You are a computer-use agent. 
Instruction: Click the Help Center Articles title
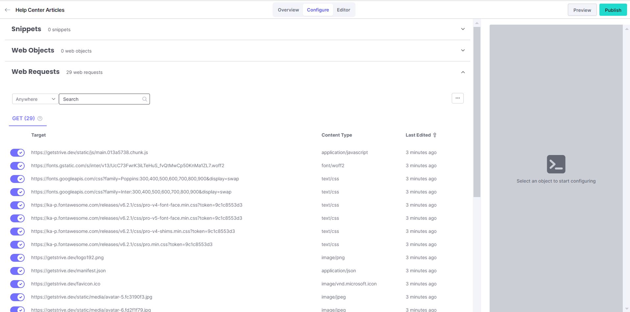[40, 10]
